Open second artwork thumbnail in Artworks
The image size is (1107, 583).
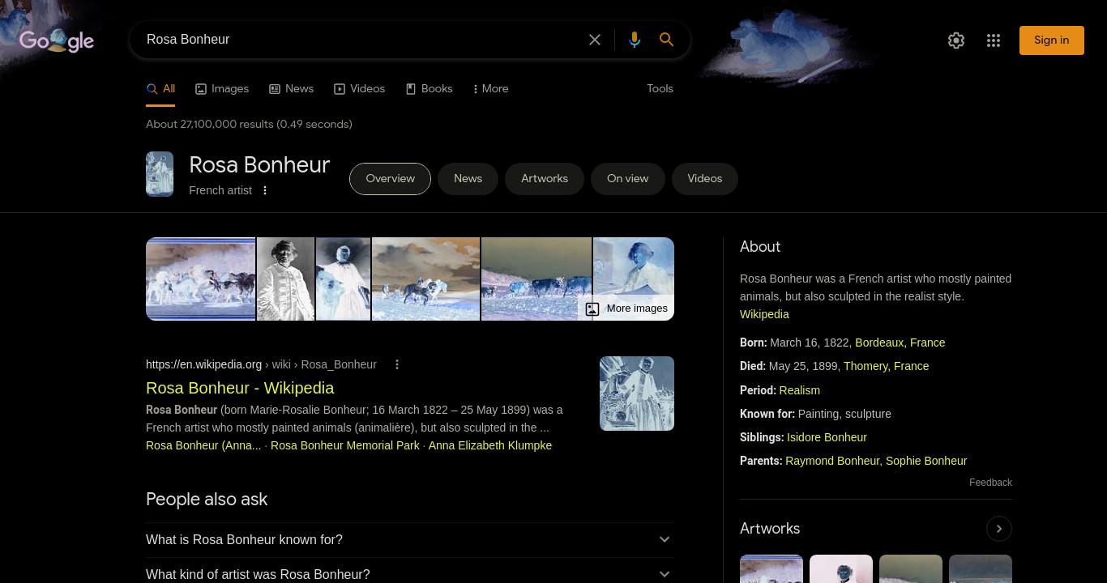tap(841, 568)
